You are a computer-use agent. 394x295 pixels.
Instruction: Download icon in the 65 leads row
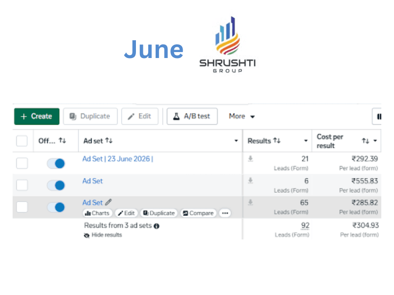tap(251, 203)
